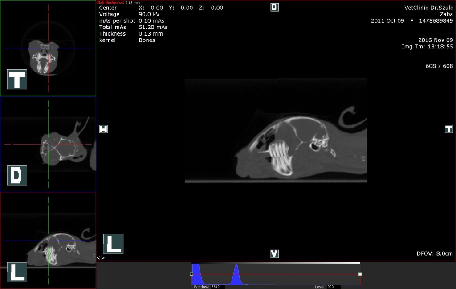456x289 pixels.
Task: Click the Window value field showing 3849
Action: [217, 287]
